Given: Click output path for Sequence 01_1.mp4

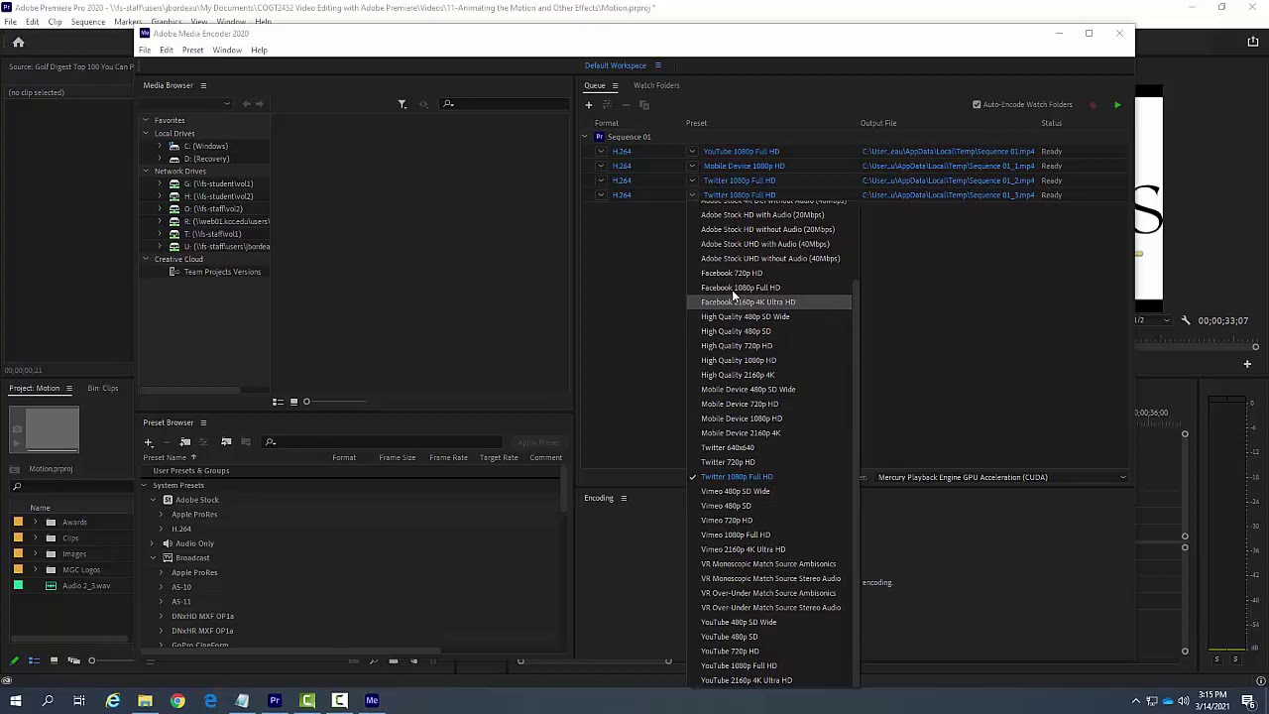Looking at the screenshot, I should click(x=948, y=167).
